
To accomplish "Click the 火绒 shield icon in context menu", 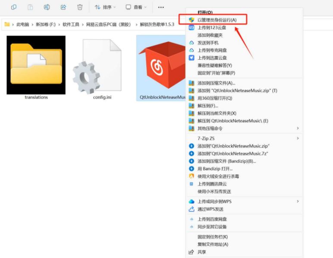I will click(192, 176).
